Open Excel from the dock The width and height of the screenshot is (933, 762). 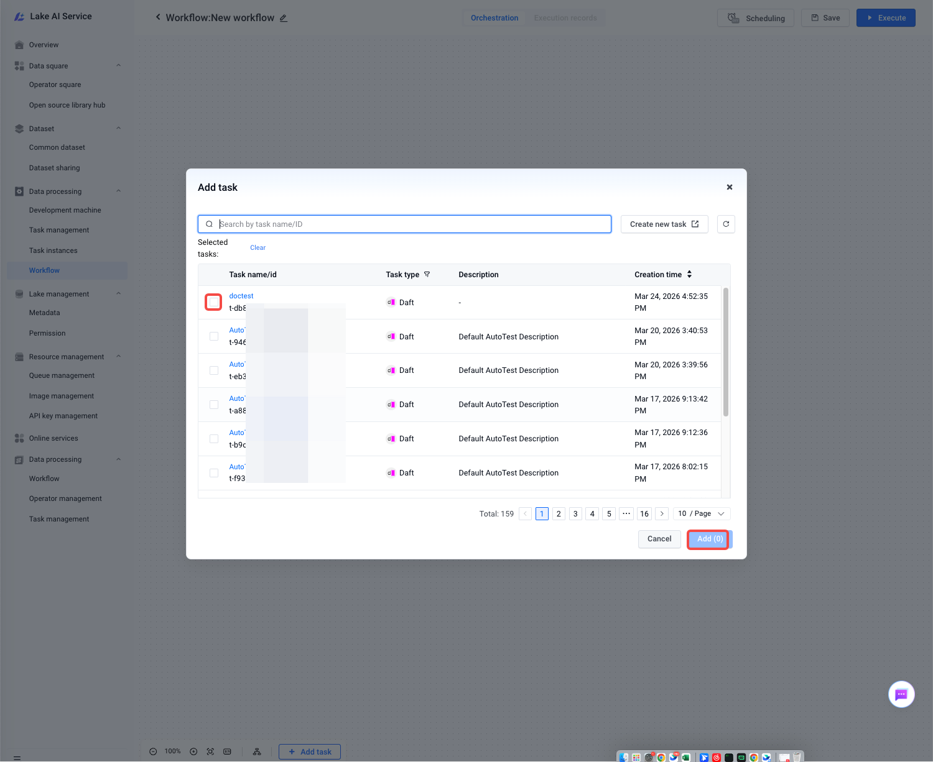[x=686, y=757]
